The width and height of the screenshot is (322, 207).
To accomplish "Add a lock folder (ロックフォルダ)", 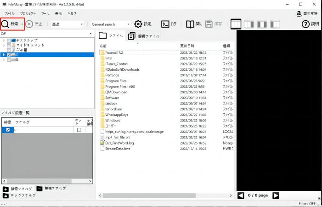I will (19, 195).
